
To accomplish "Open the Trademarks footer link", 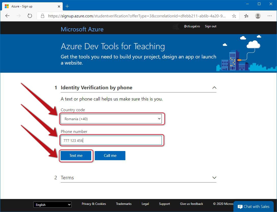I will tap(124, 204).
